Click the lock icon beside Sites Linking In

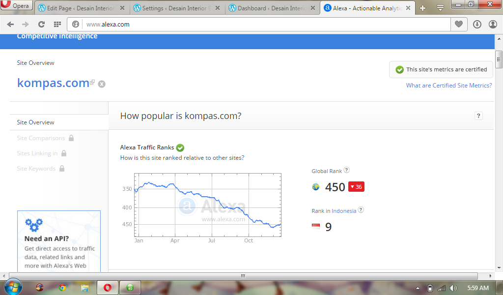pos(64,153)
